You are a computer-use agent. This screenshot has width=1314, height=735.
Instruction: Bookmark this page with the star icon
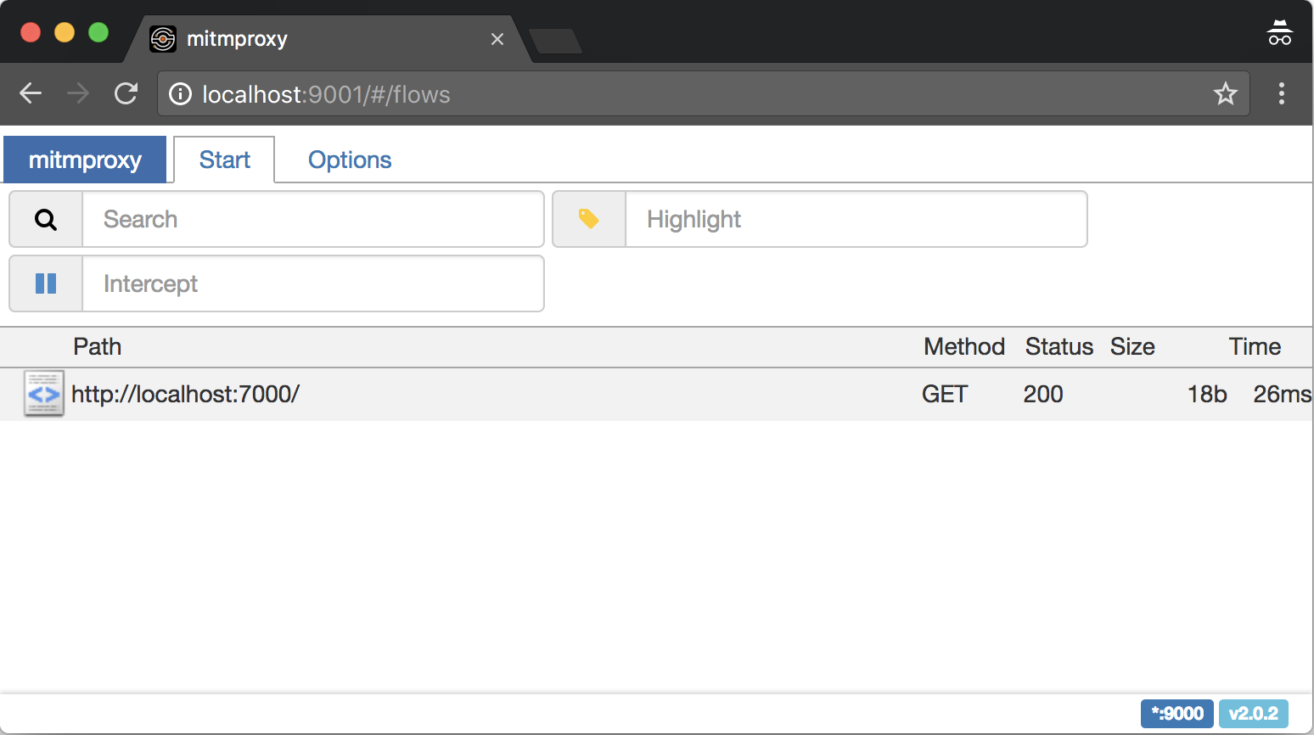point(1225,93)
